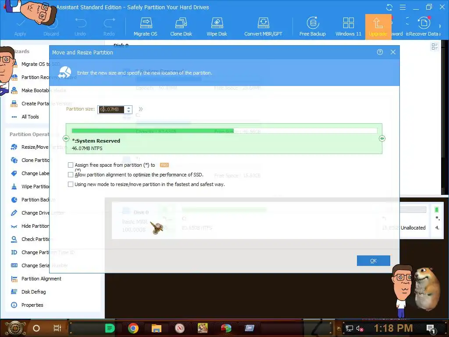449x337 pixels.
Task: Click the Change Drive Letter icon
Action: 14,213
